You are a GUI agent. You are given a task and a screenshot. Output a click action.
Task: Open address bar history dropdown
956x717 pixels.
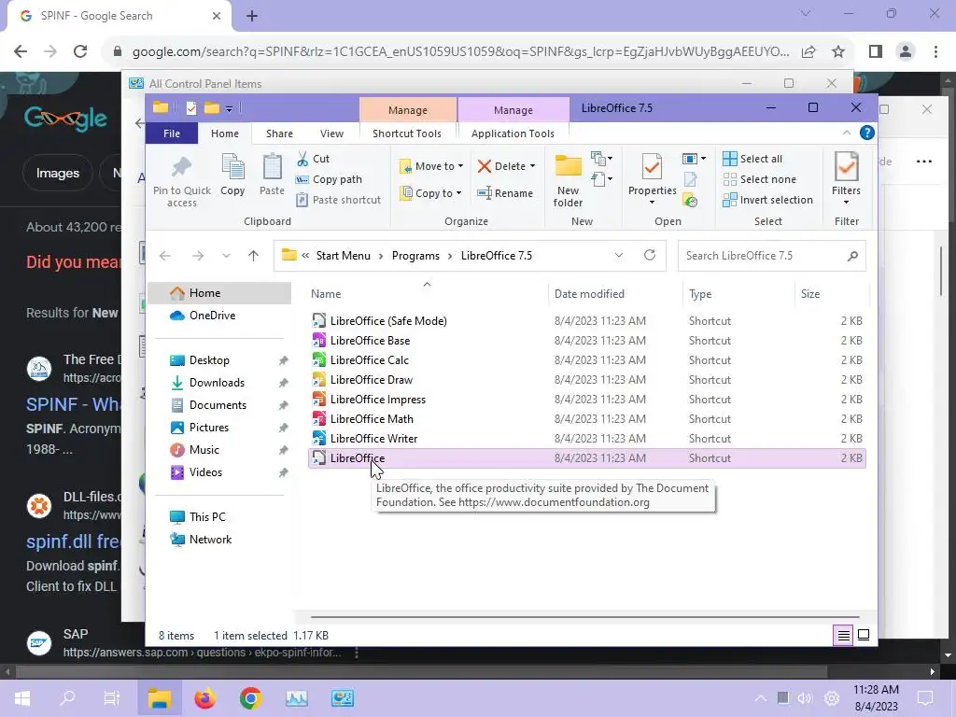619,256
